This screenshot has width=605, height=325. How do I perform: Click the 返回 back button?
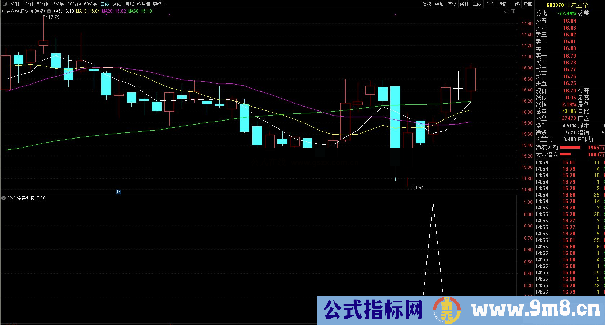pyautogui.click(x=528, y=4)
